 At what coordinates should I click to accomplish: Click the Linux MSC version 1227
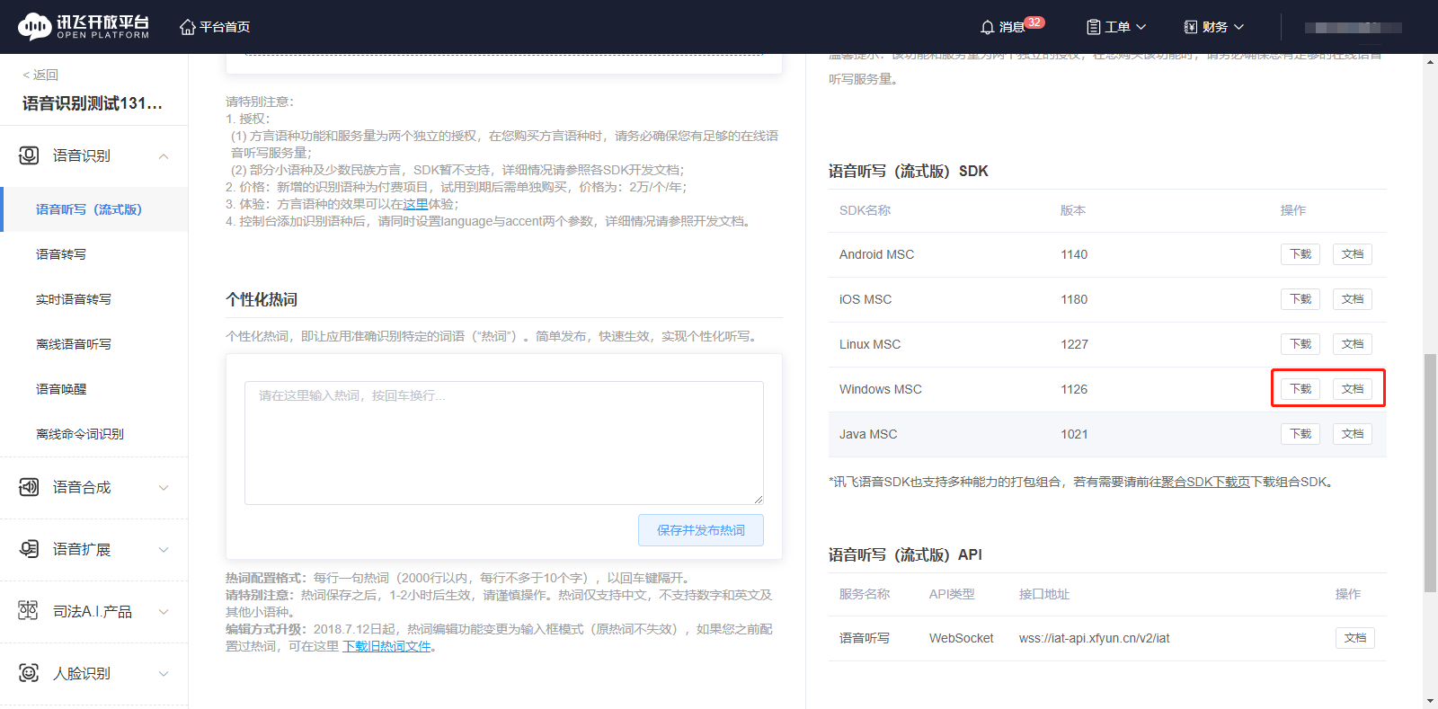(x=1074, y=344)
